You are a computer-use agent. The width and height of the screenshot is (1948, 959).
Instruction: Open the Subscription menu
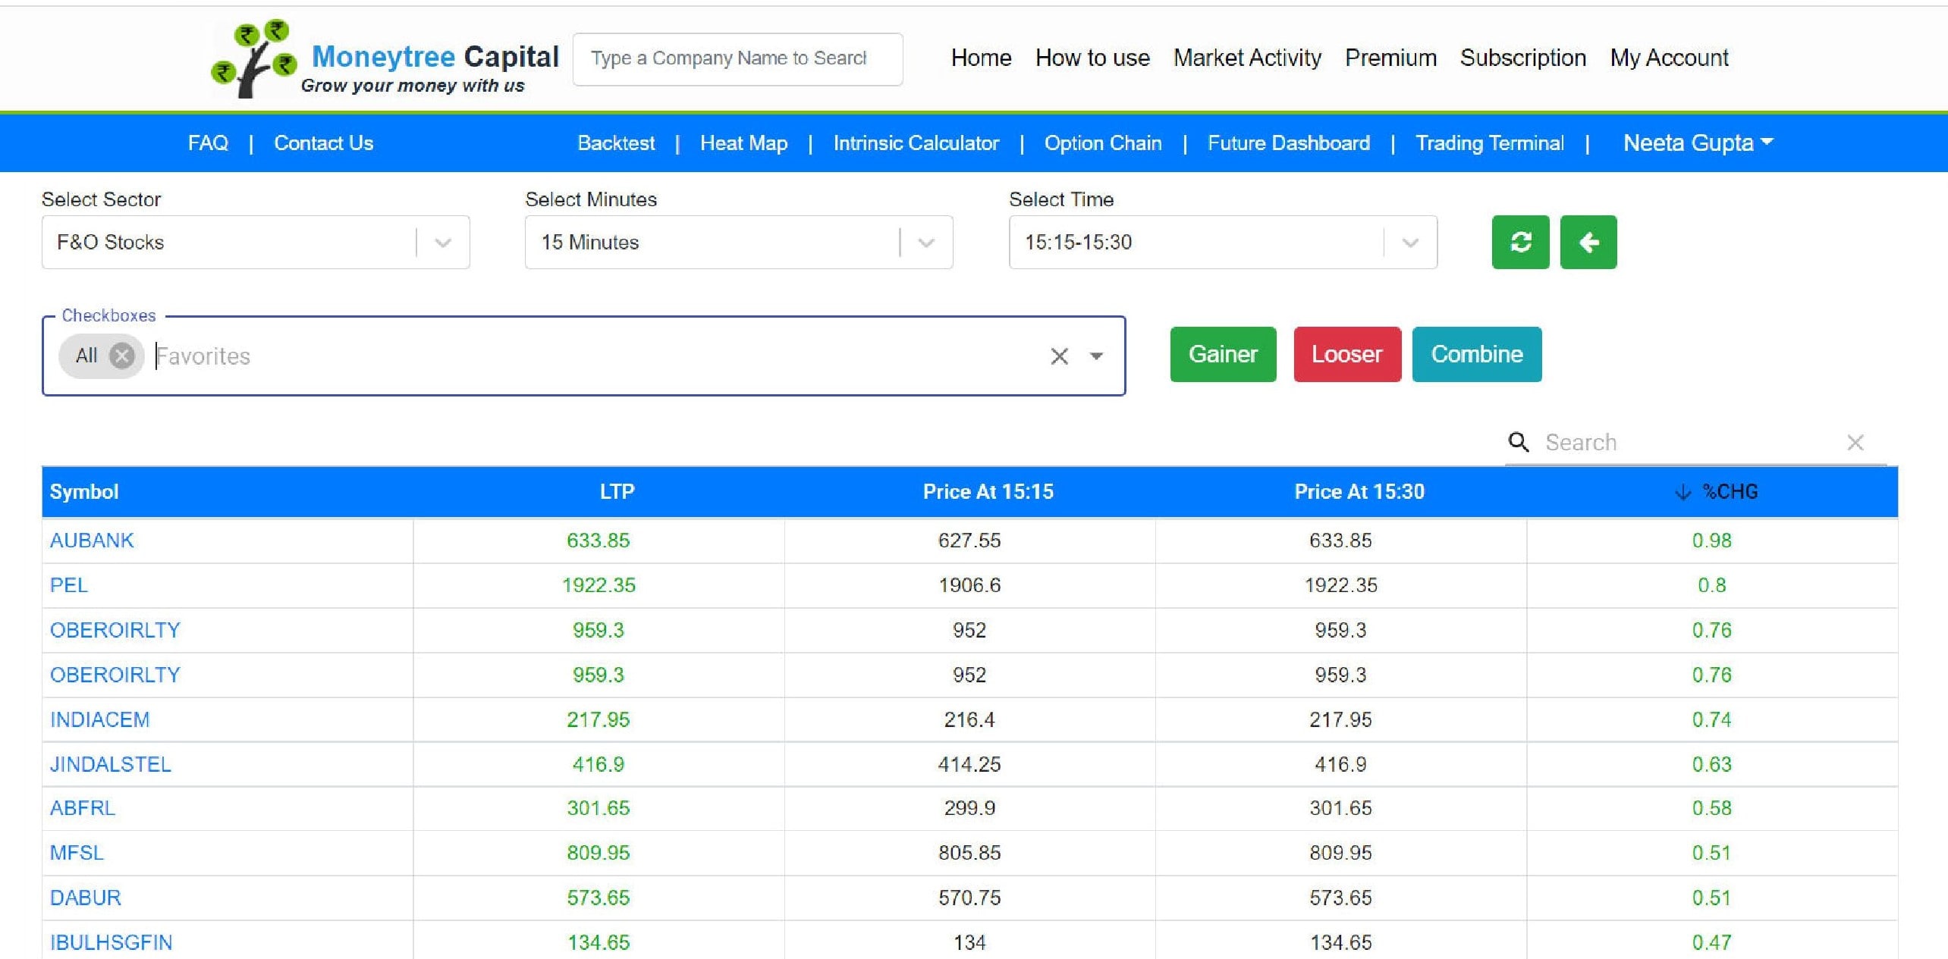pos(1523,58)
